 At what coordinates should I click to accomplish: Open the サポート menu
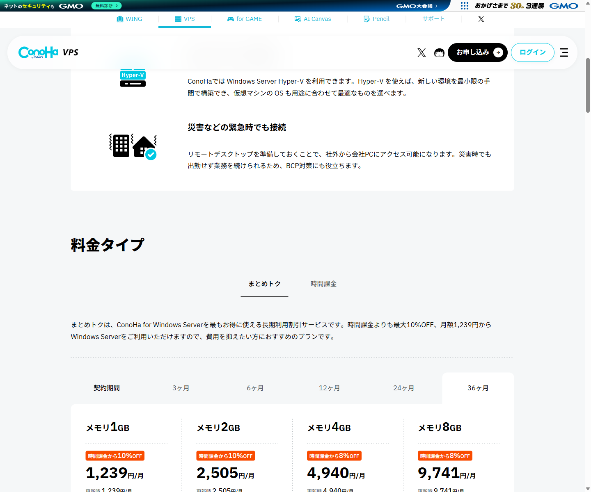[x=433, y=19]
